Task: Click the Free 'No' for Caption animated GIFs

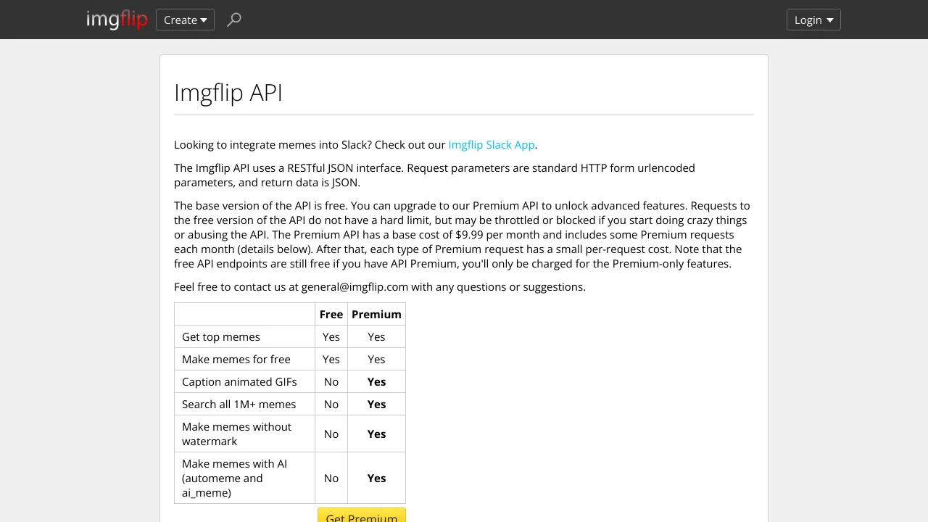Action: pos(331,381)
